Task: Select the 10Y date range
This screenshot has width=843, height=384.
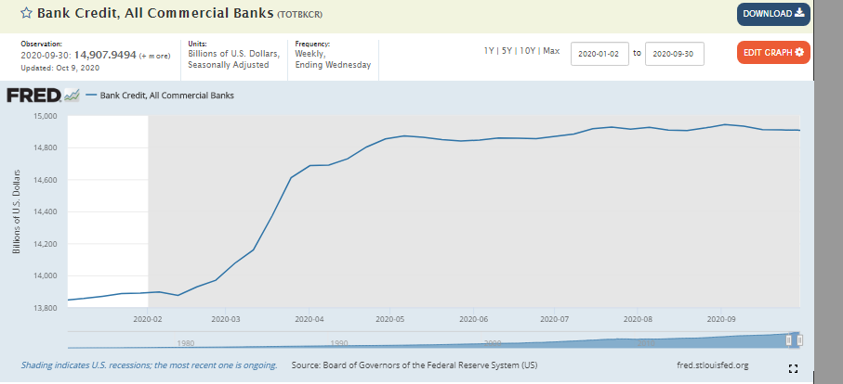Action: [526, 51]
